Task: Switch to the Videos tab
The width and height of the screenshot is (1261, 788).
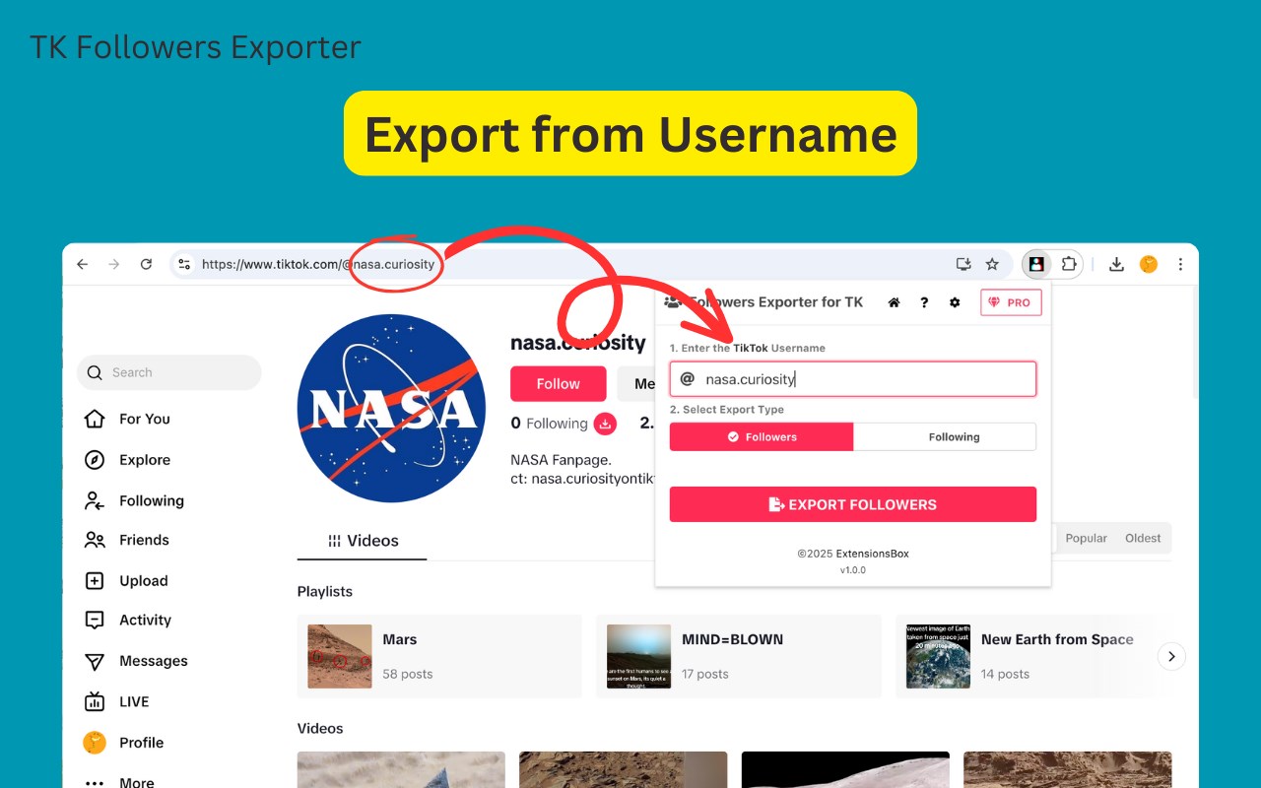Action: coord(363,541)
